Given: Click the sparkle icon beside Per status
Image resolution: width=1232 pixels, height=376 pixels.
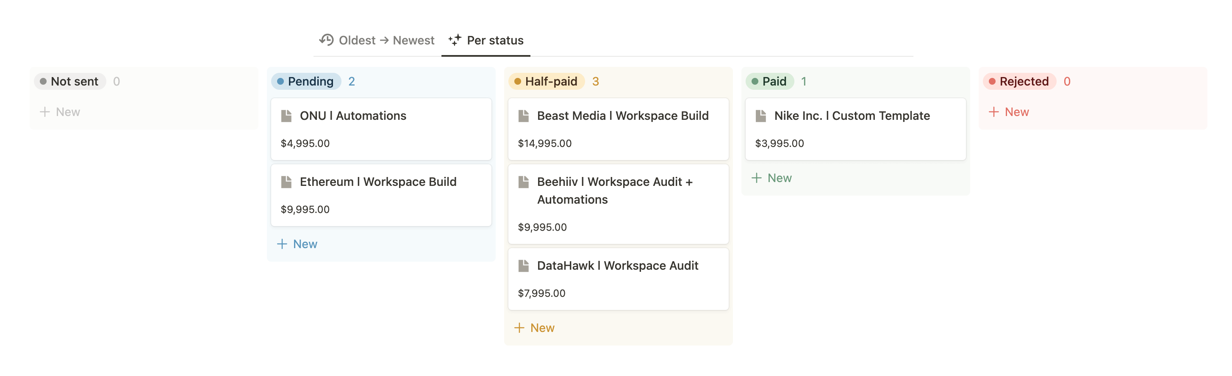Looking at the screenshot, I should [x=454, y=40].
